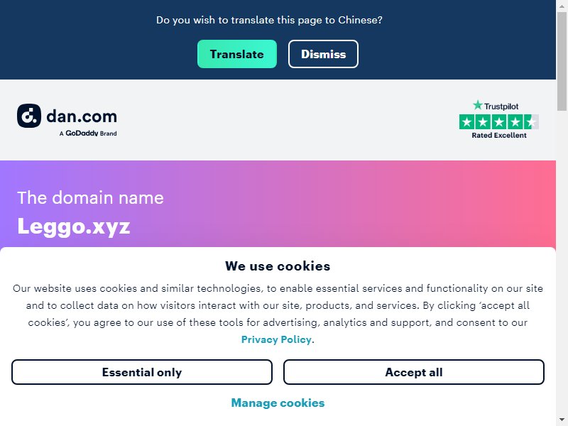Accept all cookies
The height and width of the screenshot is (426, 568).
[414, 372]
